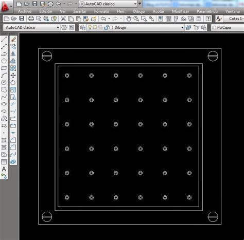Click Save in the Quick Access toolbar

tap(35, 4)
